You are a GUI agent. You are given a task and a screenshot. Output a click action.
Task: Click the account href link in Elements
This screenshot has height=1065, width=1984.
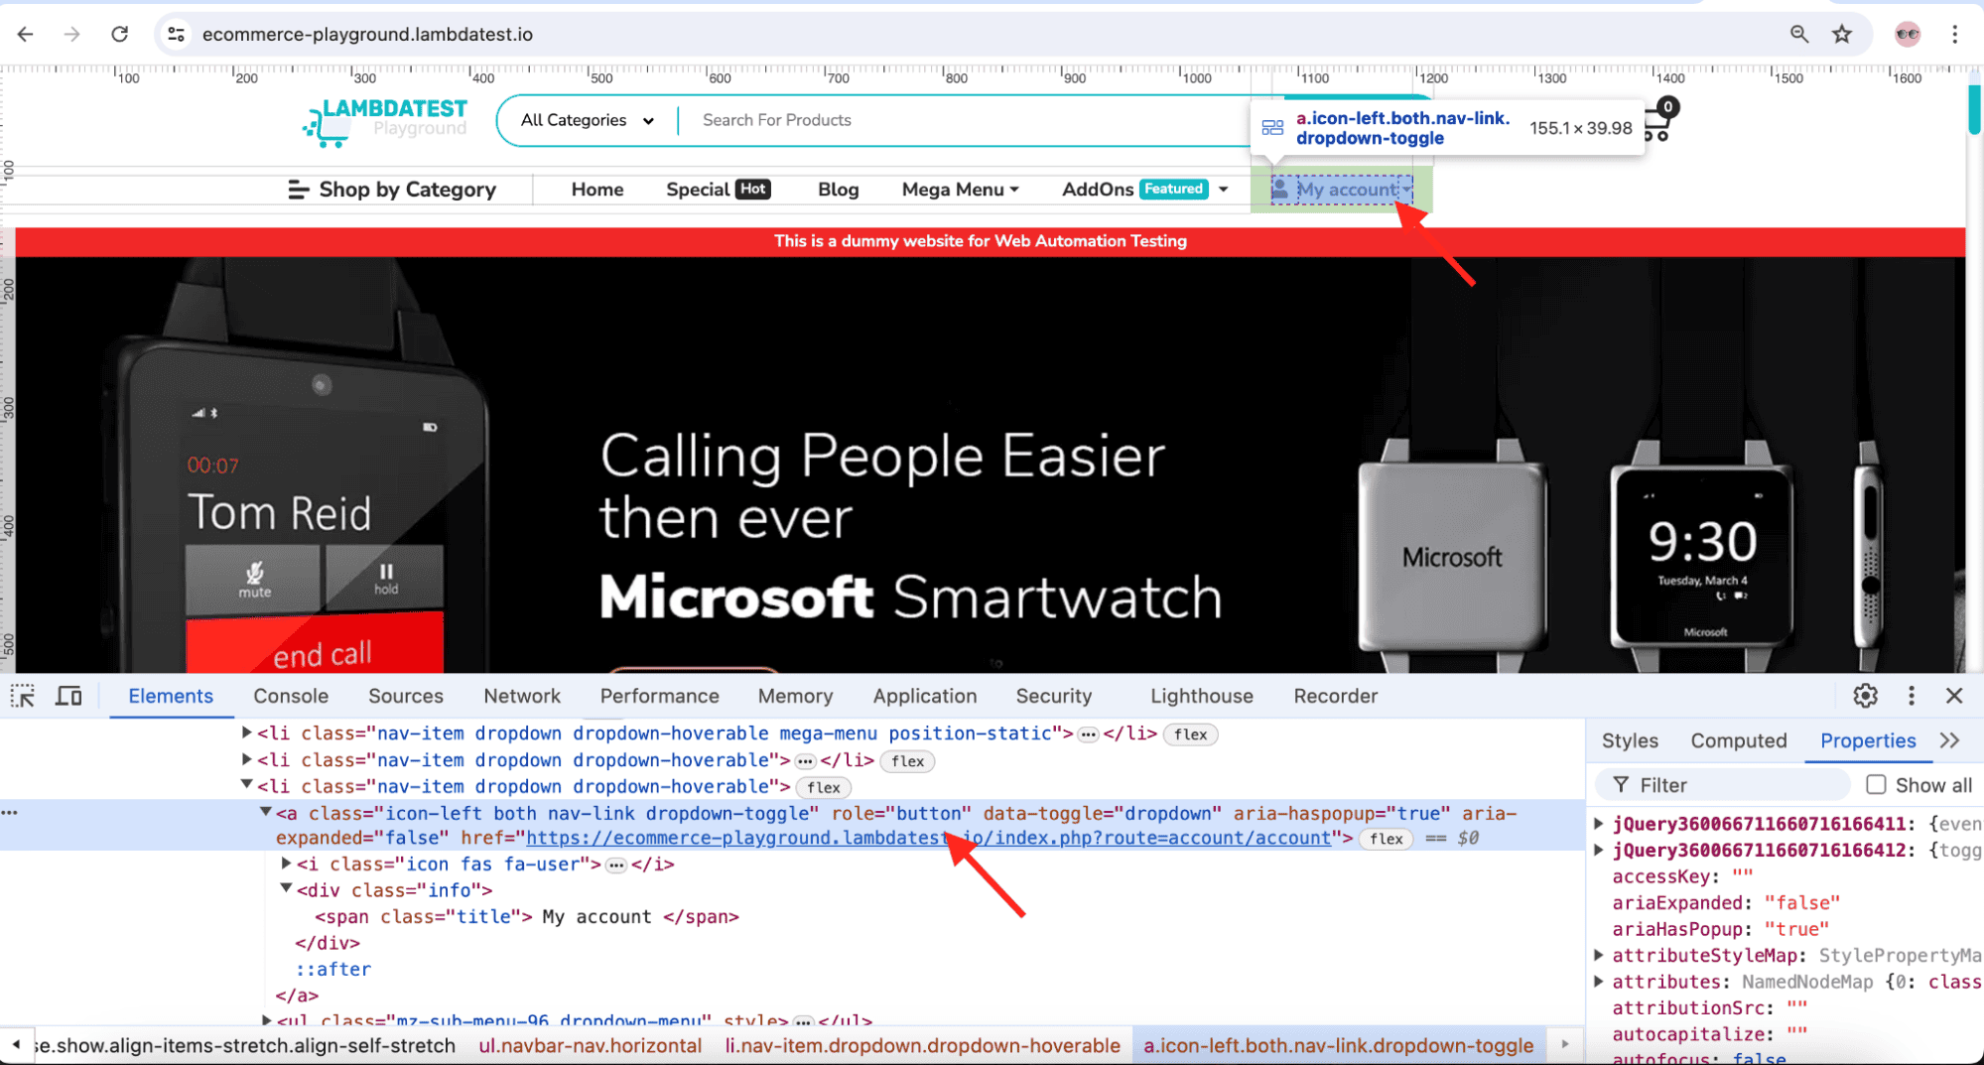[927, 839]
